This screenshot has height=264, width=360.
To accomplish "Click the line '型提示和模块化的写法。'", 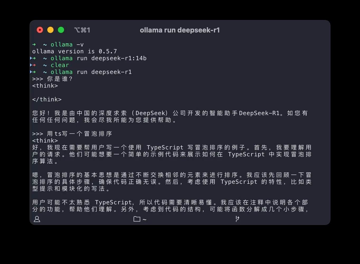I will pos(71,188).
